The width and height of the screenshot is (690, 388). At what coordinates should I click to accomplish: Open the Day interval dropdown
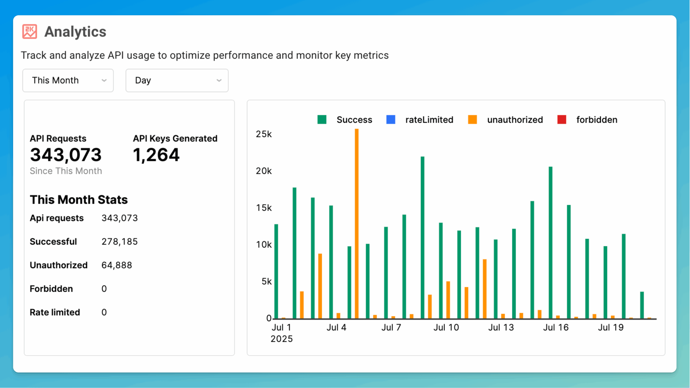[x=177, y=80]
